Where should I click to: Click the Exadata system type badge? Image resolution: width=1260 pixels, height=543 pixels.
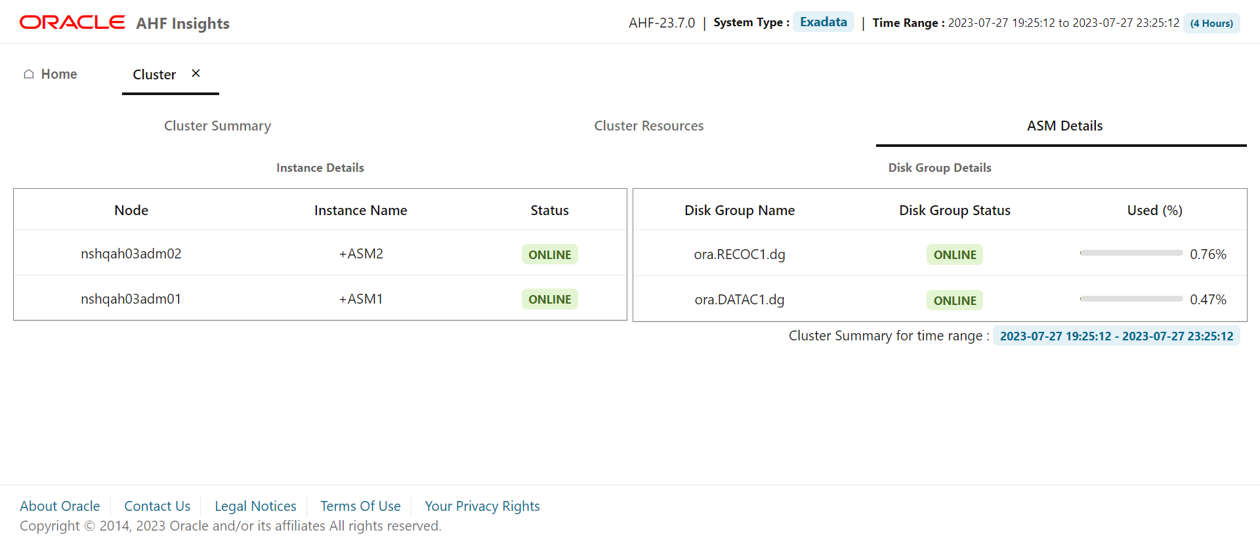tap(824, 22)
